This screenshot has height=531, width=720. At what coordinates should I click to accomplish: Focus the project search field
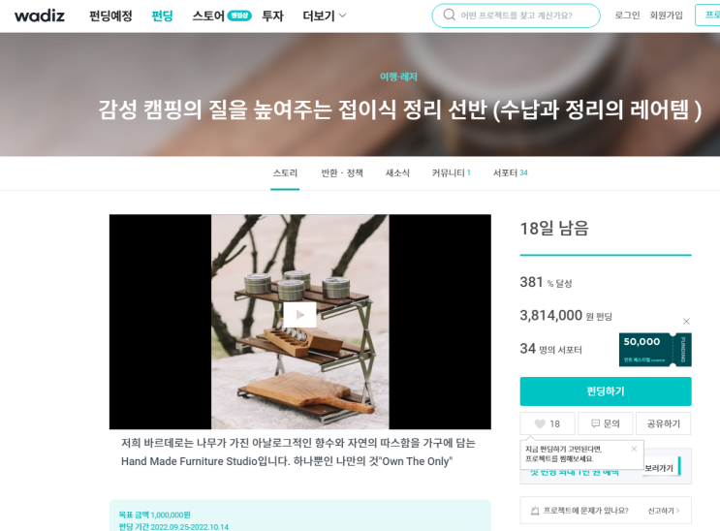tap(517, 16)
